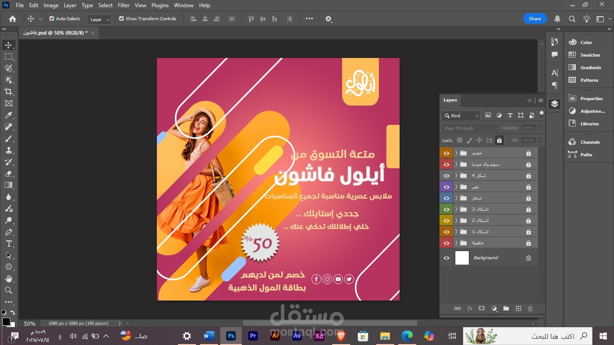
Task: Hide the خصم layer group
Action: (446, 153)
